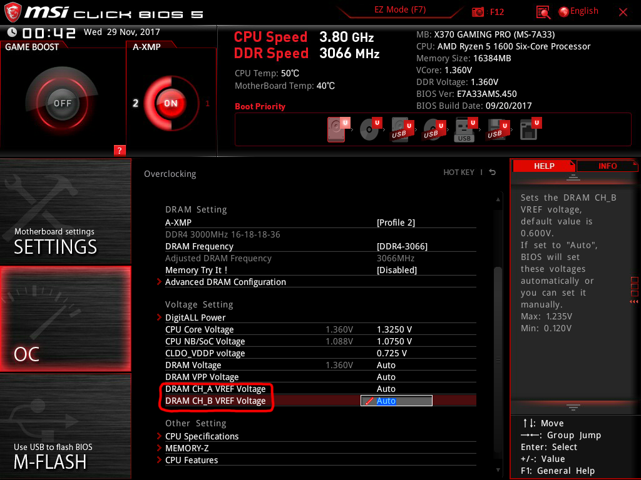Click the help panel bottom collapse handle

click(573, 407)
